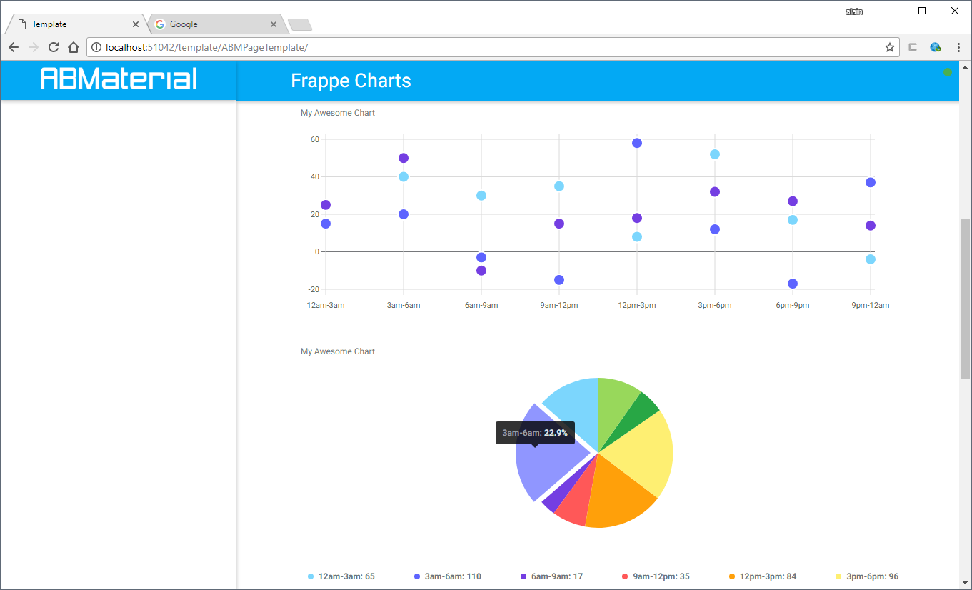Select the Template tab
This screenshot has height=590, width=972.
[71, 24]
